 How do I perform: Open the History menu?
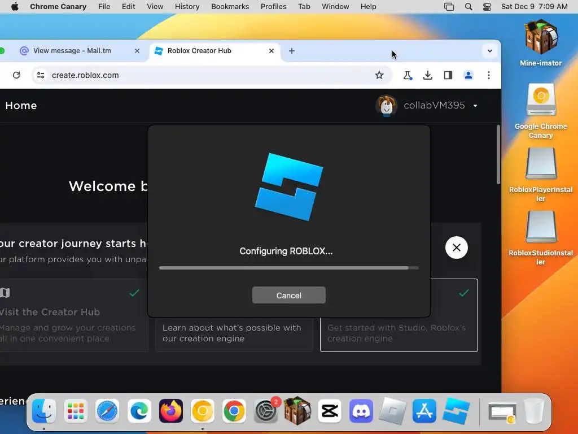tap(187, 7)
